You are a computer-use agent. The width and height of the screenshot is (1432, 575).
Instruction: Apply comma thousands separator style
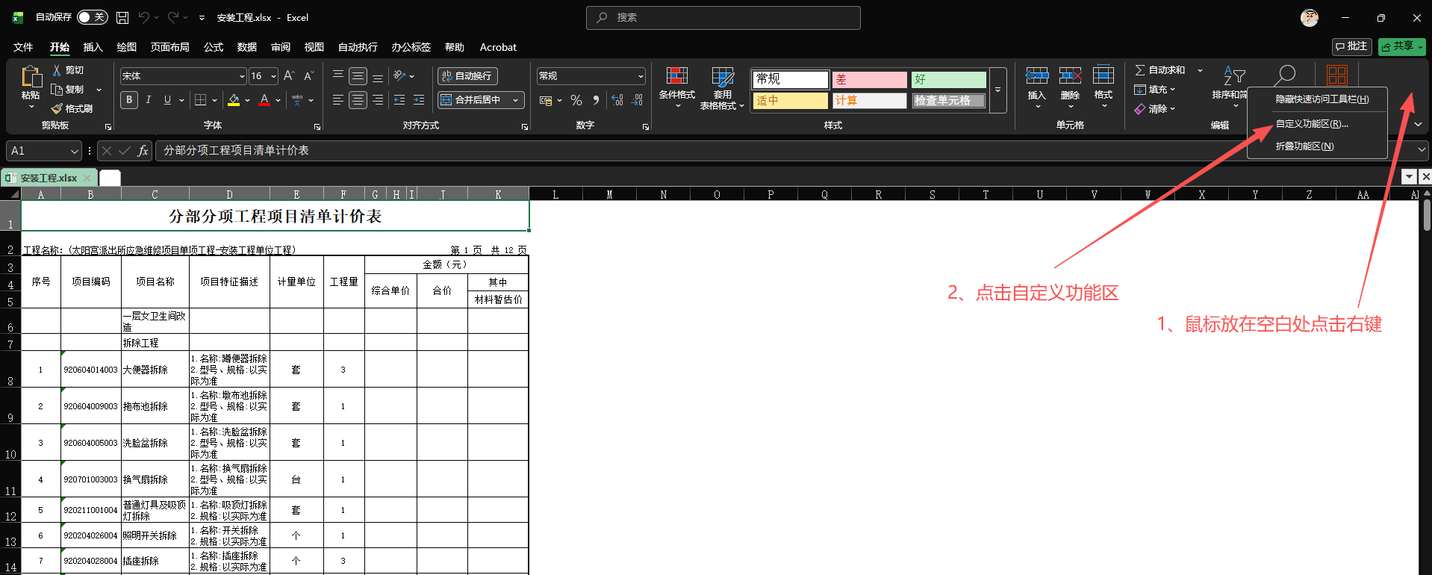596,100
